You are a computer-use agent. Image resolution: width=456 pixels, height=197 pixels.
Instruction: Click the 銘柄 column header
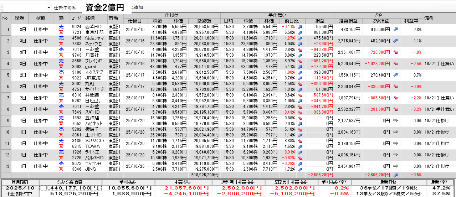tap(95, 18)
